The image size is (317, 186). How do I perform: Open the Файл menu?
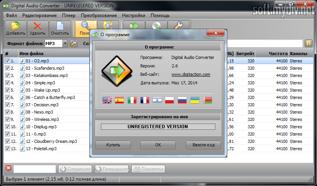tap(11, 15)
